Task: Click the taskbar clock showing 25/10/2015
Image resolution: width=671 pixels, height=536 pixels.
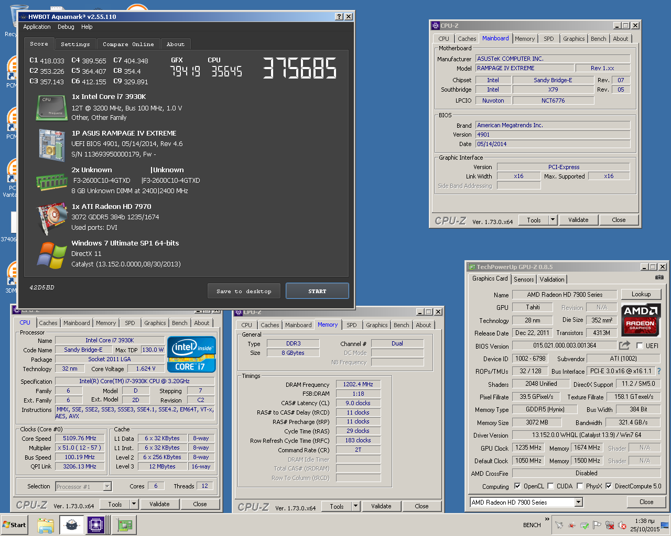Action: point(645,525)
